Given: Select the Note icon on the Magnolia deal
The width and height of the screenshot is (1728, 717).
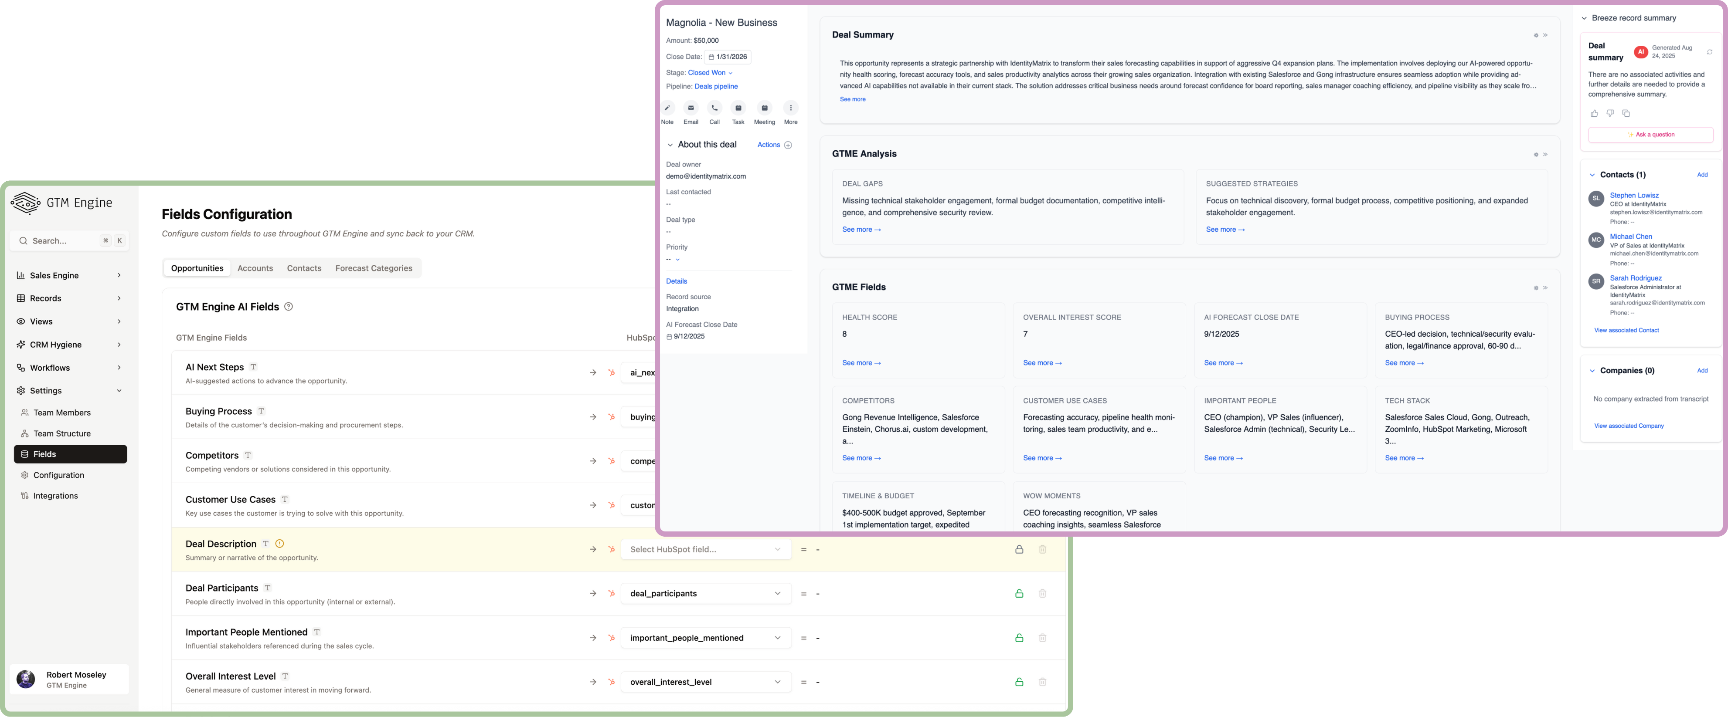Looking at the screenshot, I should point(667,108).
